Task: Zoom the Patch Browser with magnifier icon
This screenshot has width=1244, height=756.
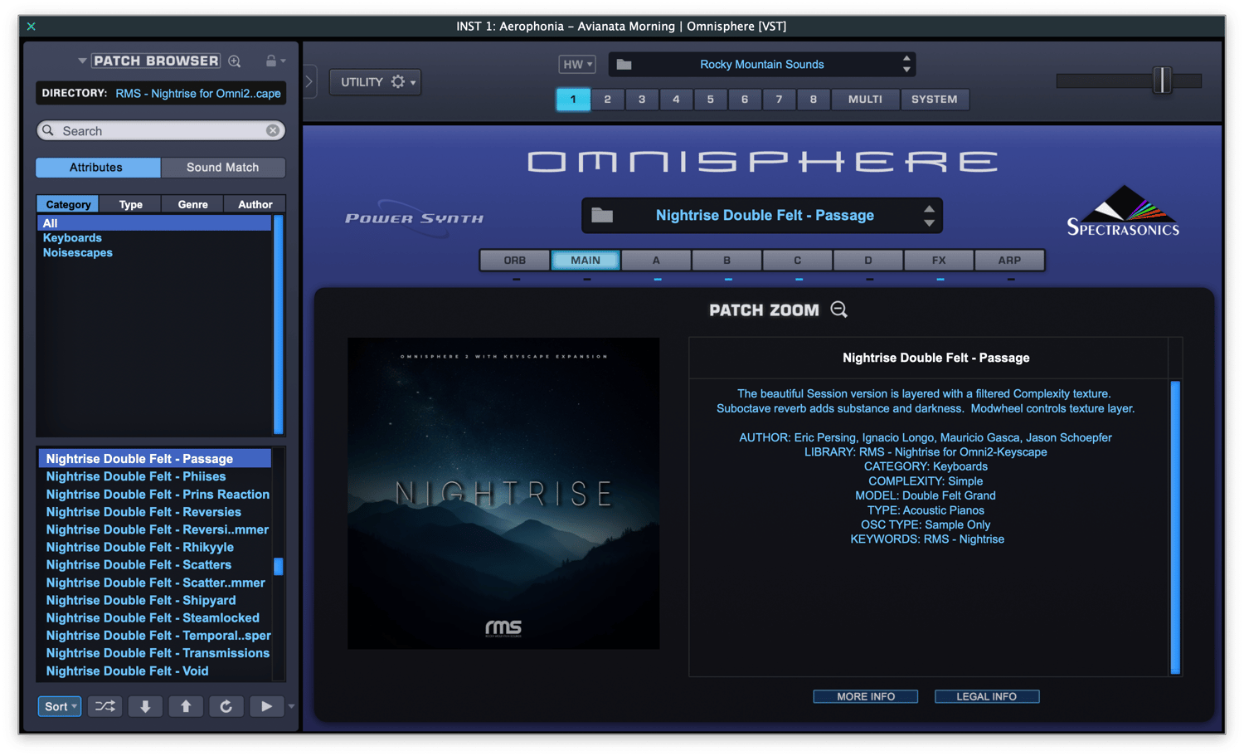Action: (235, 61)
